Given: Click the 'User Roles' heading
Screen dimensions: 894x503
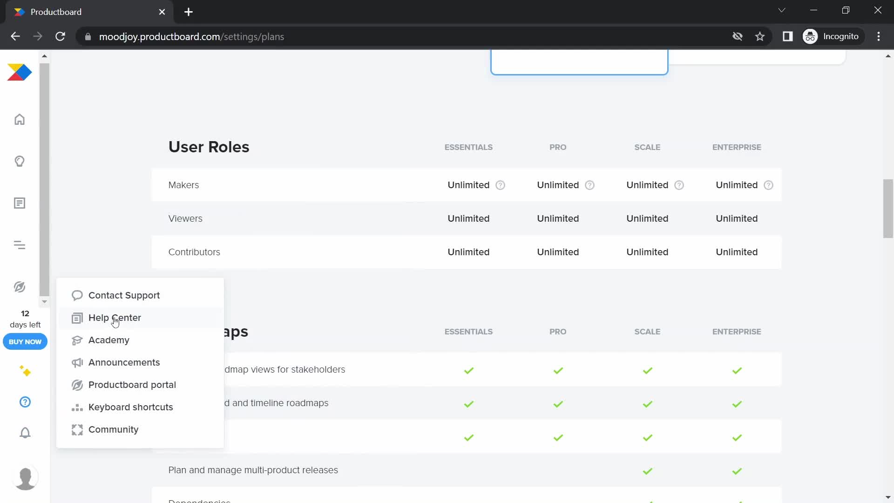Looking at the screenshot, I should point(209,147).
